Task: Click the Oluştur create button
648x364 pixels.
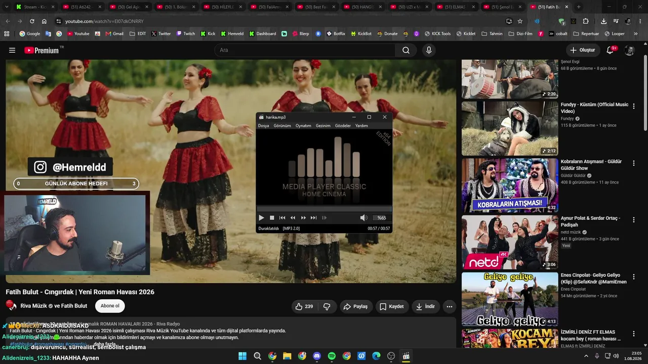Action: click(x=583, y=50)
